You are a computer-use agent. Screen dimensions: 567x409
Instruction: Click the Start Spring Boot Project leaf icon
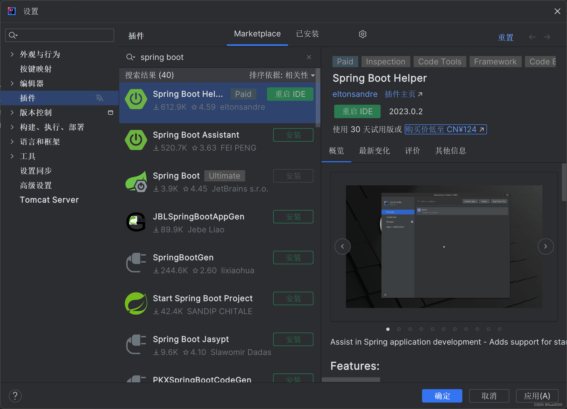(x=136, y=303)
